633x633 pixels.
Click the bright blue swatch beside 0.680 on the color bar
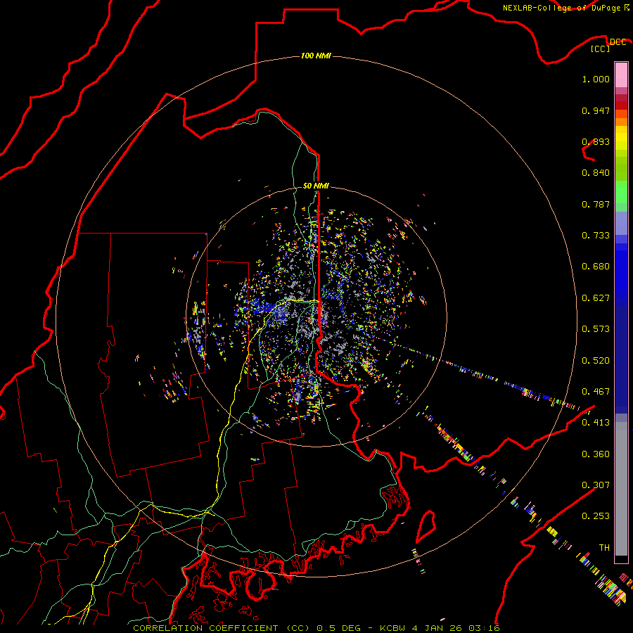(621, 269)
